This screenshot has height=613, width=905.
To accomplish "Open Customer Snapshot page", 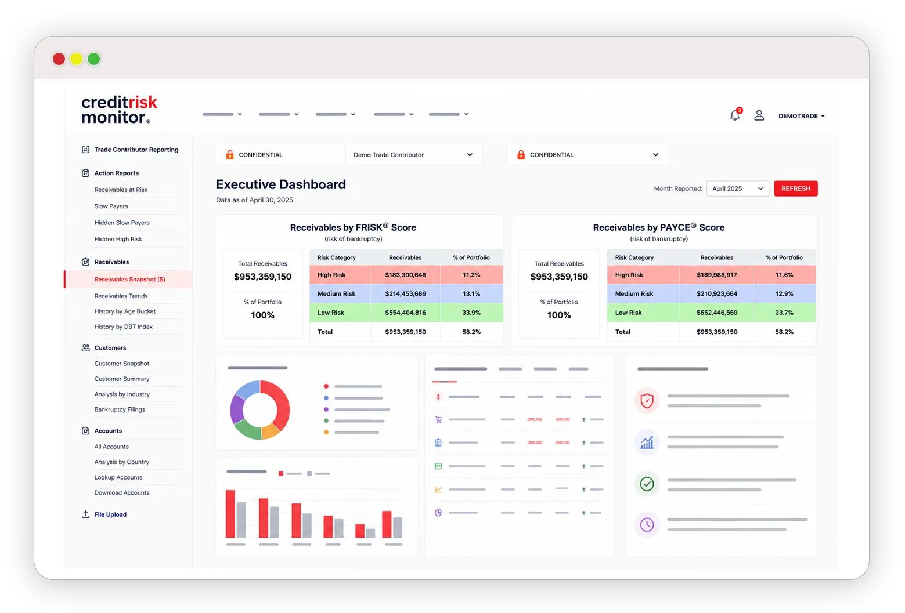I will (x=122, y=364).
